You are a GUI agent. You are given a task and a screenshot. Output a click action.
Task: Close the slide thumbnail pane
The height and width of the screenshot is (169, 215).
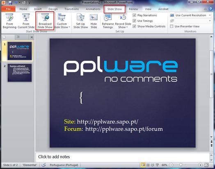(32, 37)
